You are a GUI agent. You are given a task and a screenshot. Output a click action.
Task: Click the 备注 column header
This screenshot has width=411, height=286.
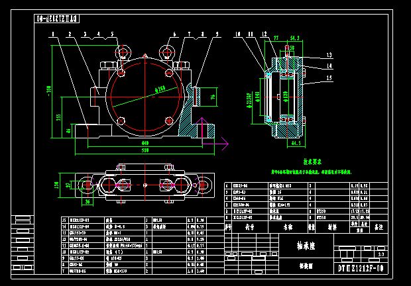coord(379,227)
